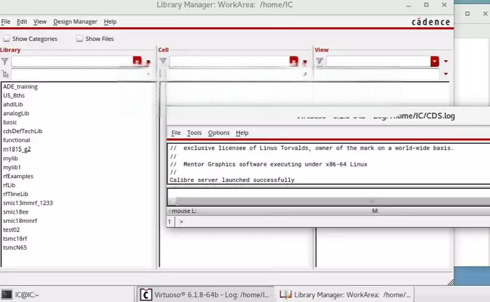Screen dimensions: 490x302
Task: Enable the Show Files checkbox
Action: click(x=80, y=38)
